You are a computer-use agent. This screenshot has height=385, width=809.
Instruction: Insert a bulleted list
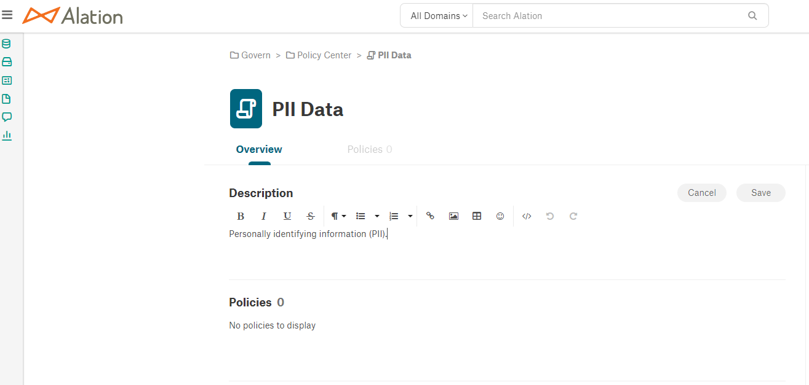pyautogui.click(x=361, y=216)
